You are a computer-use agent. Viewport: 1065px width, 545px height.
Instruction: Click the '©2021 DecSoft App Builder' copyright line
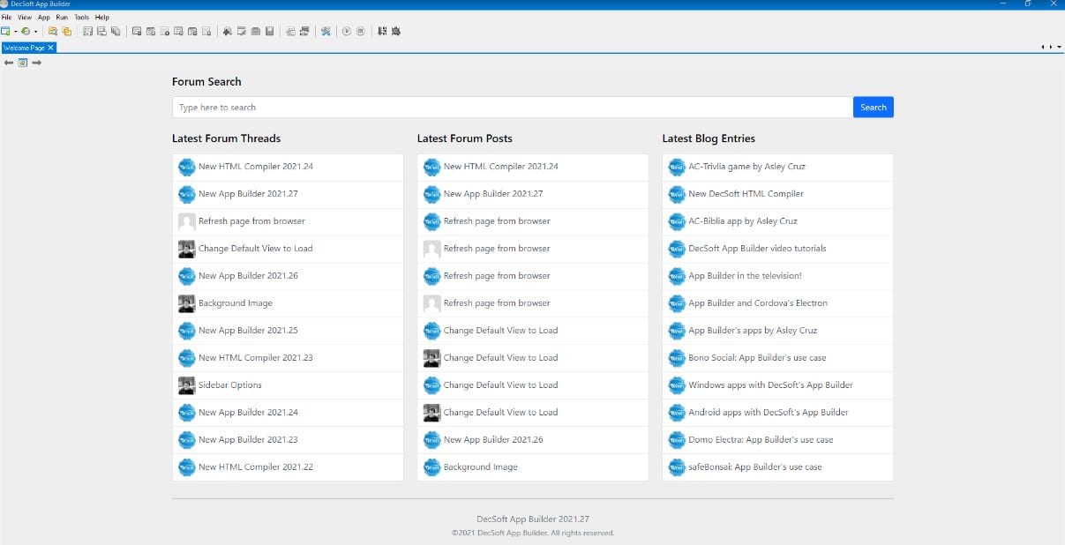click(533, 534)
